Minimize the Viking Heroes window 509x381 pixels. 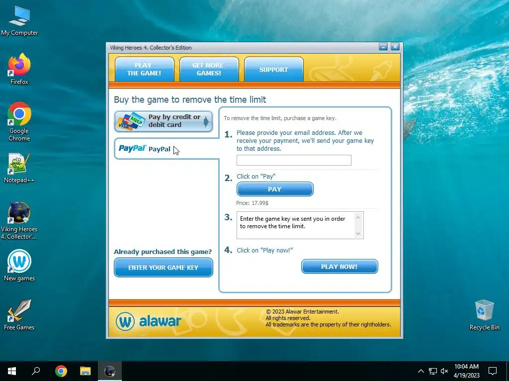click(x=383, y=47)
